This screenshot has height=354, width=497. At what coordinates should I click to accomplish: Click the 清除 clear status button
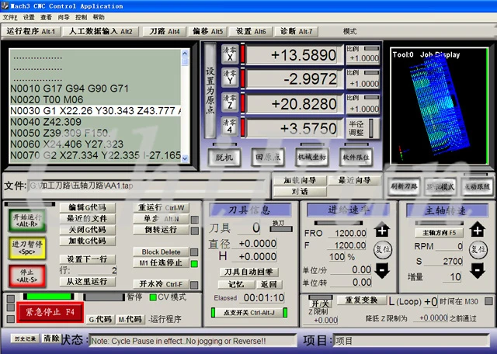51,338
